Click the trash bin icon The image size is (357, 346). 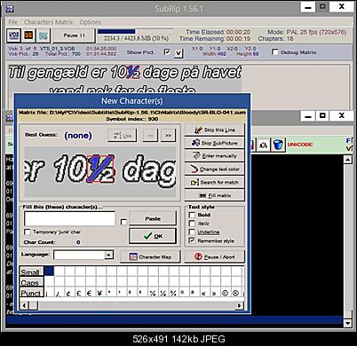(x=278, y=145)
